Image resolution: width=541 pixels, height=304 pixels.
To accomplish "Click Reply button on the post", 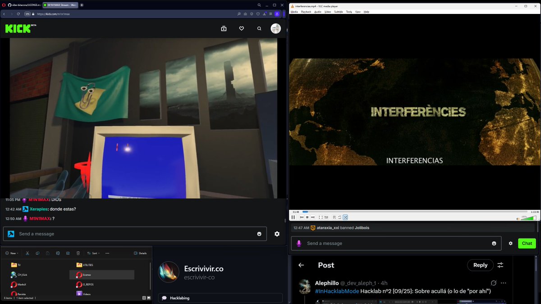I will [x=480, y=265].
